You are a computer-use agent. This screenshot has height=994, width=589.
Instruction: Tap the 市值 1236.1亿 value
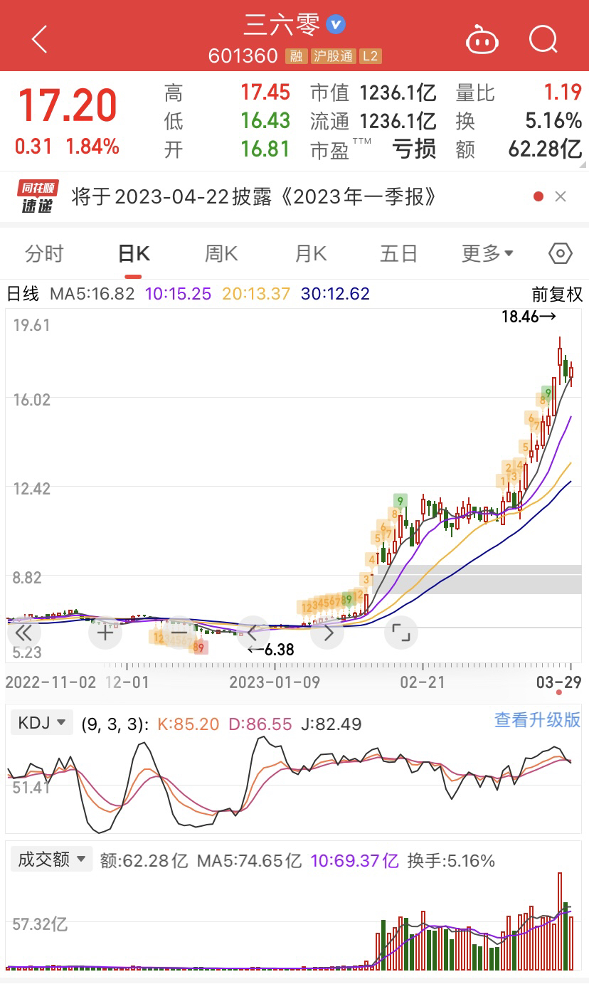398,92
